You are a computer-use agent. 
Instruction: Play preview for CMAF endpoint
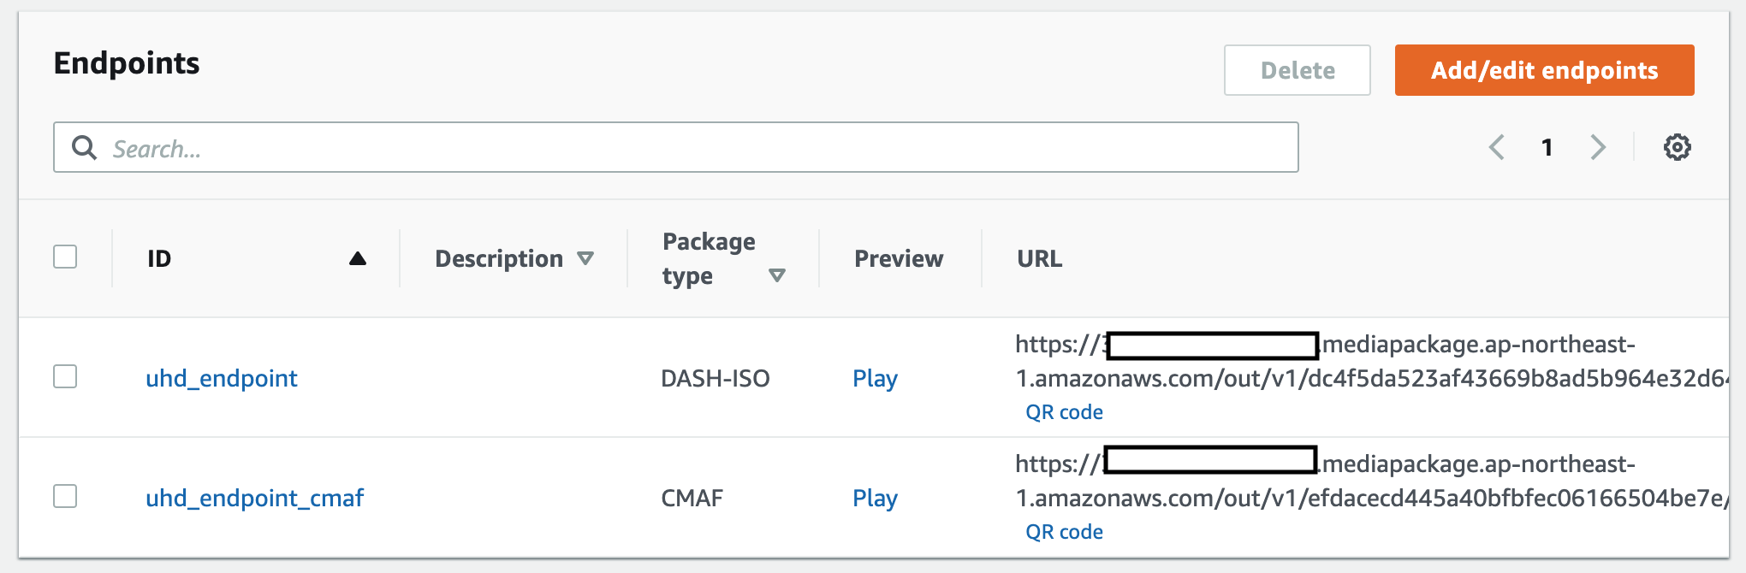point(875,498)
